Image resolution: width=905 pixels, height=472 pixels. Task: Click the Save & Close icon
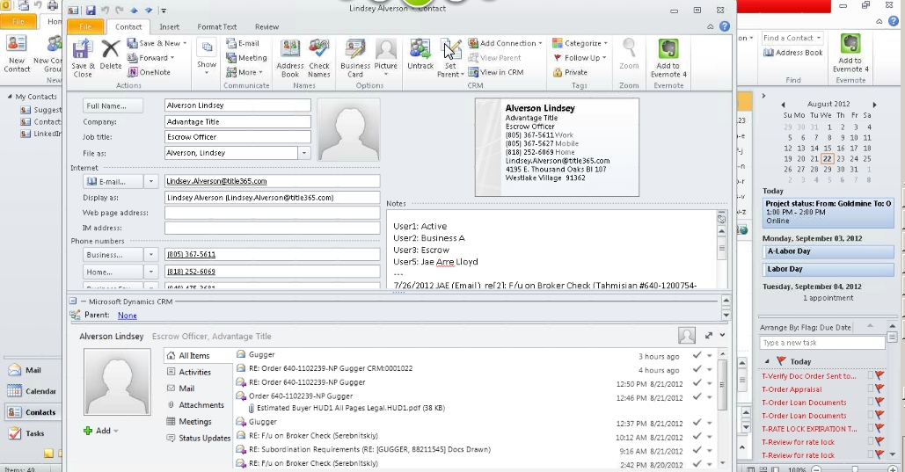pos(83,54)
